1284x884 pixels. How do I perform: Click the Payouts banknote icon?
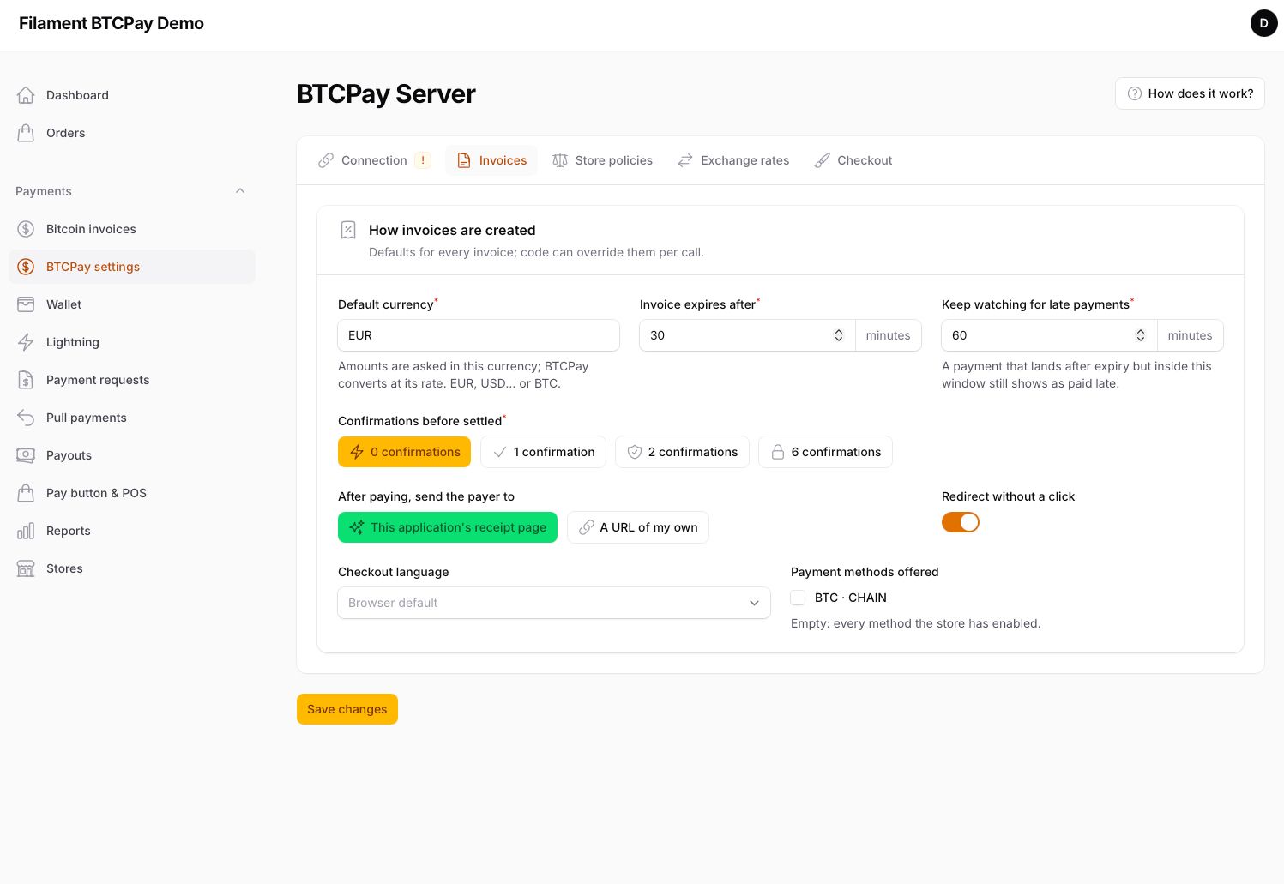26,455
